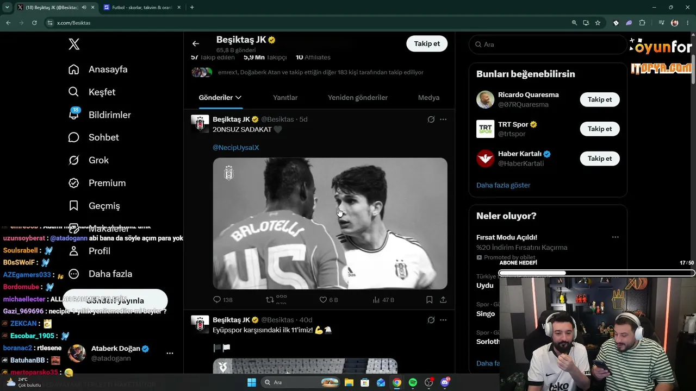Open a new browser tab
Viewport: 696px width, 391px height.
point(192,8)
